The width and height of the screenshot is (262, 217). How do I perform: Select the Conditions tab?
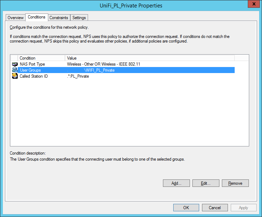(37, 17)
